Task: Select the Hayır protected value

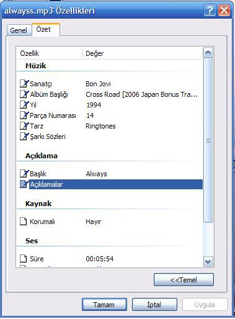Action: (94, 222)
